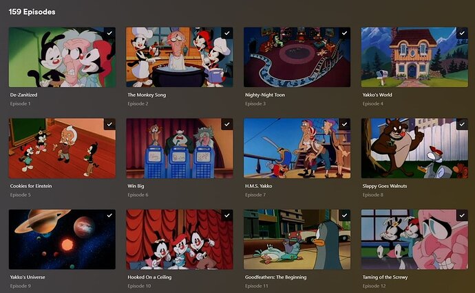The height and width of the screenshot is (293, 475).
Task: Select The Monkey Song title text
Action: (x=147, y=95)
